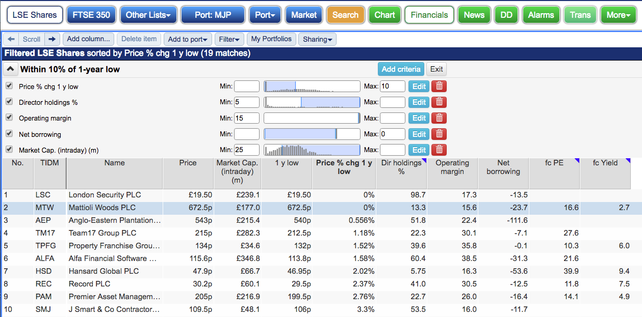Click the Record PLC name
Image resolution: width=642 pixels, height=317 pixels.
[89, 284]
